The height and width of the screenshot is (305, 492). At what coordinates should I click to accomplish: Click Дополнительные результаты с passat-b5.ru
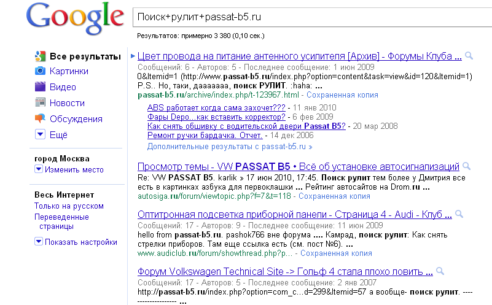coord(230,147)
